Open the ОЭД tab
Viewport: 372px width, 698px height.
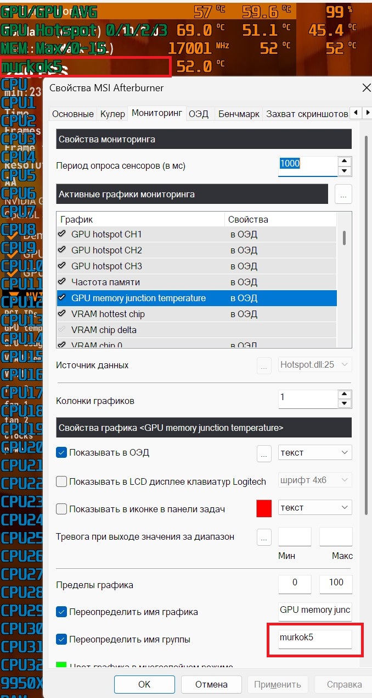[199, 114]
